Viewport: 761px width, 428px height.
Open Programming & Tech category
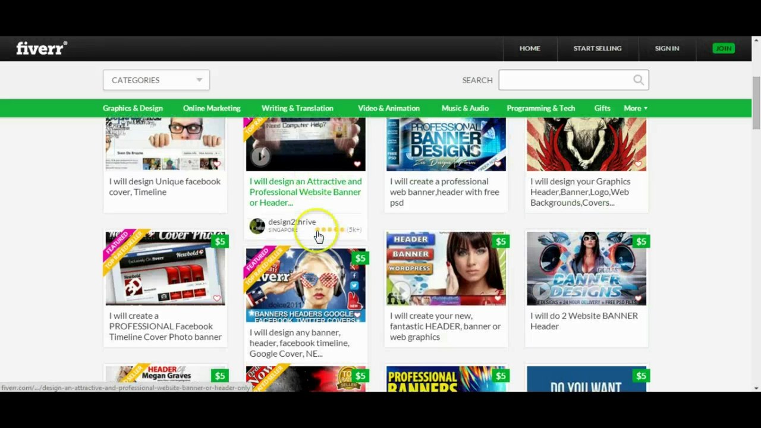(x=541, y=108)
